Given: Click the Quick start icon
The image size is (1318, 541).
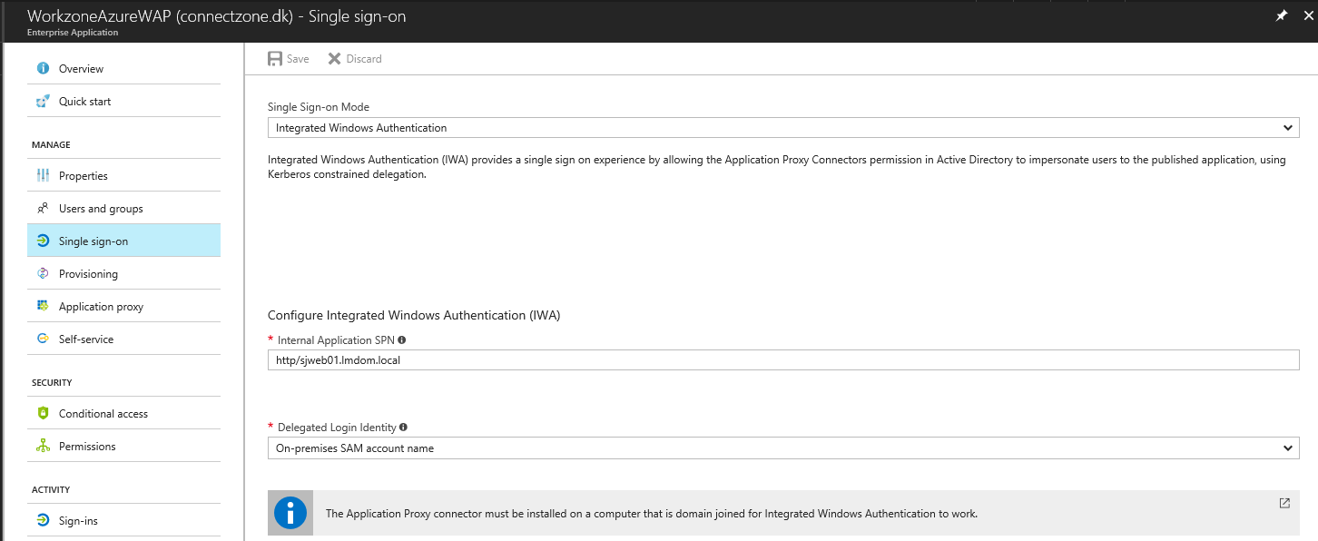Looking at the screenshot, I should [43, 101].
